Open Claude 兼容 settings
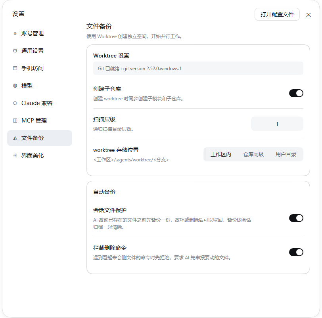The height and width of the screenshot is (318, 322). pyautogui.click(x=39, y=103)
